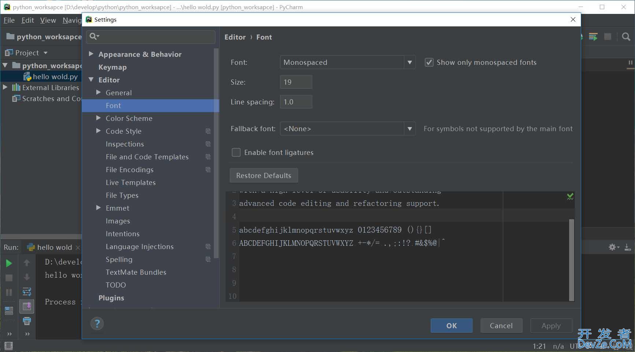Click font preview vertical scrollbar
The width and height of the screenshot is (635, 352).
pyautogui.click(x=572, y=260)
